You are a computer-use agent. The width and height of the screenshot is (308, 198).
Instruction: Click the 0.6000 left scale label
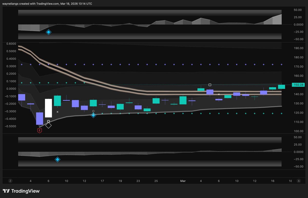pos(11,44)
